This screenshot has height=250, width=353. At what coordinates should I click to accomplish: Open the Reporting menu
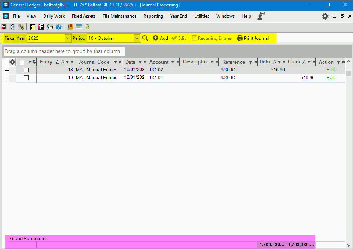[153, 16]
